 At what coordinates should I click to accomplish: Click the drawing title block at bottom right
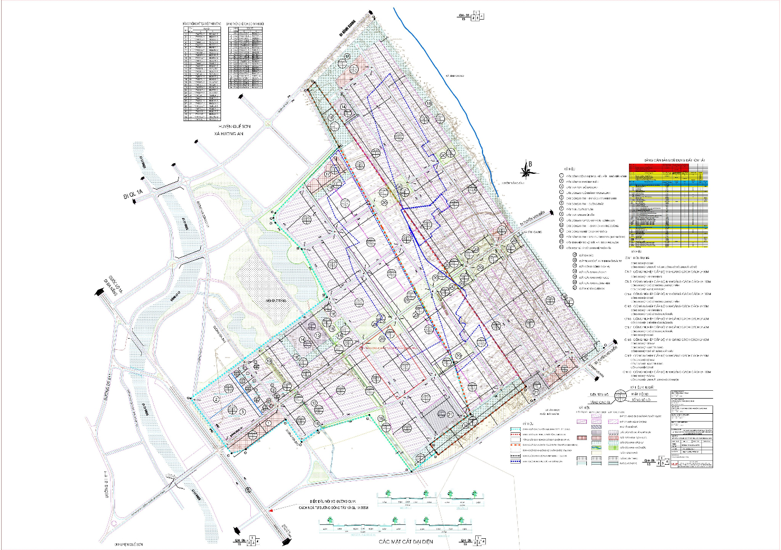point(691,429)
